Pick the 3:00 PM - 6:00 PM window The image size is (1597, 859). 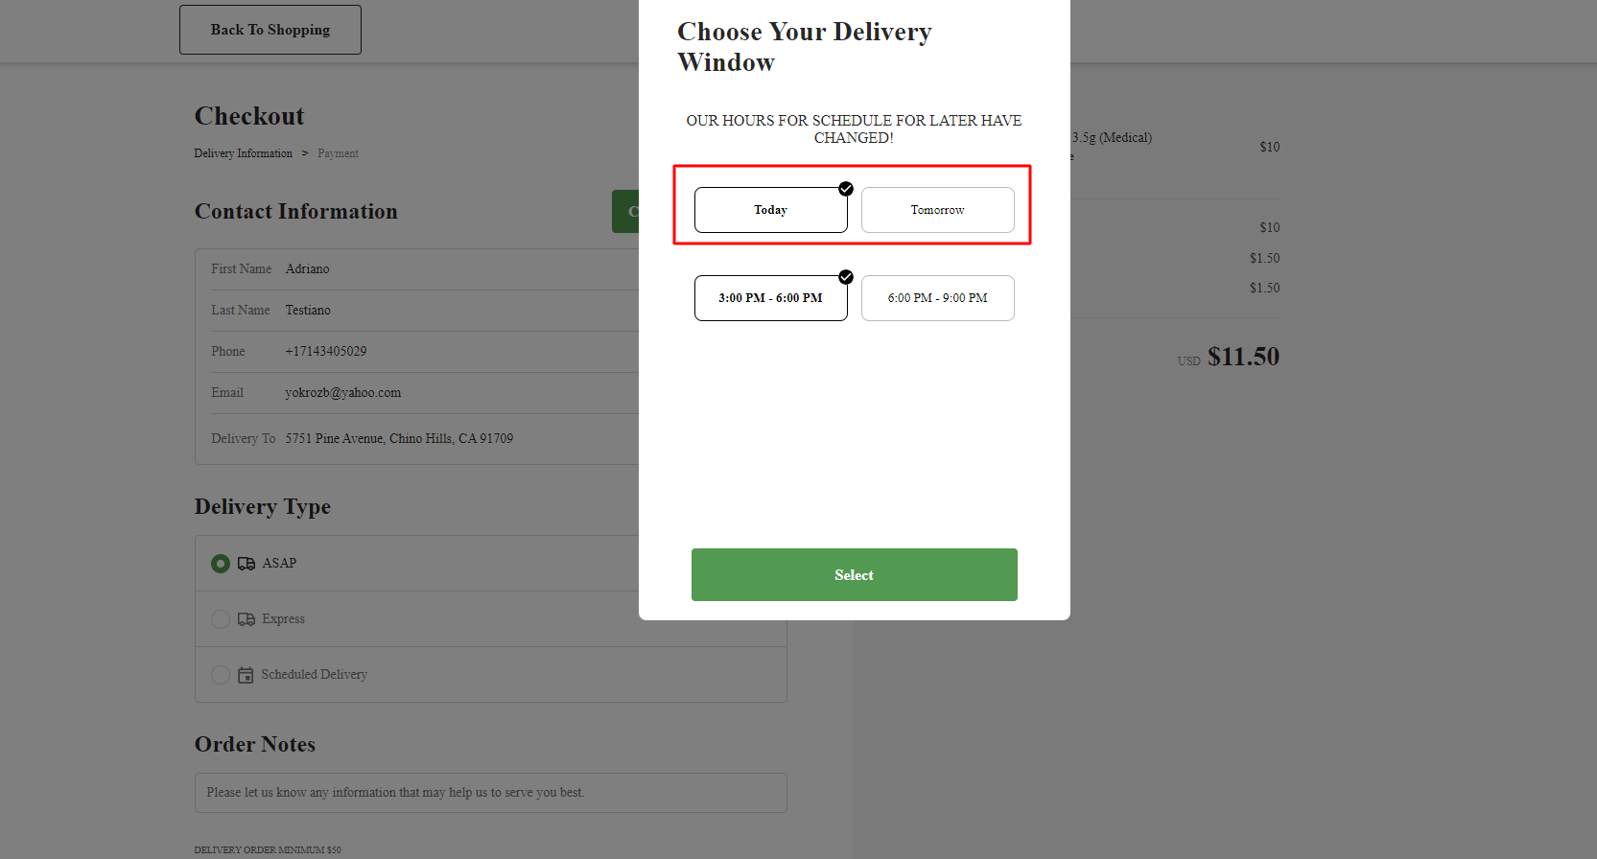(771, 298)
